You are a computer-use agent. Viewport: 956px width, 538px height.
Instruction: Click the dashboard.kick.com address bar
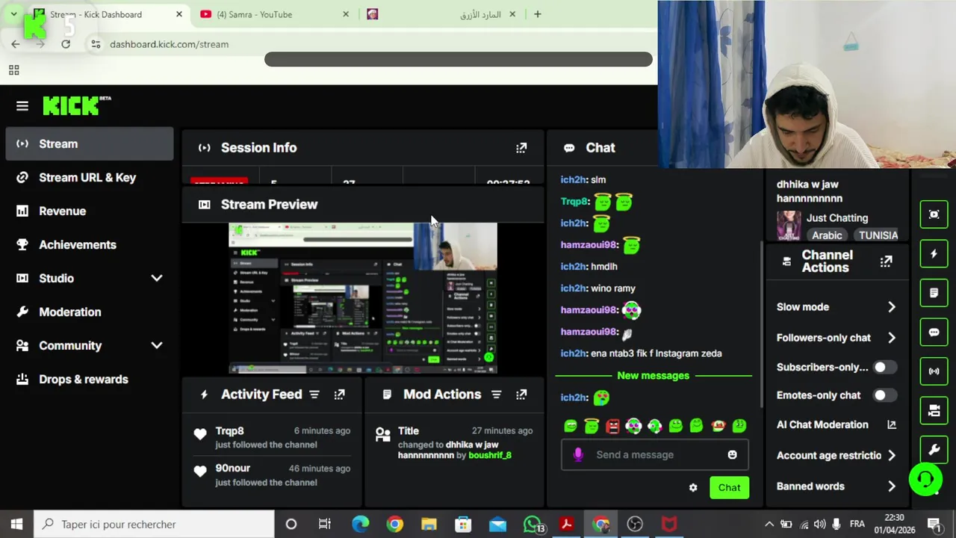[x=170, y=44]
